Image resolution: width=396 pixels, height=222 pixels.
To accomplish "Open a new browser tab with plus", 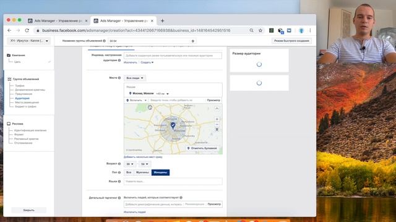I will (x=162, y=21).
